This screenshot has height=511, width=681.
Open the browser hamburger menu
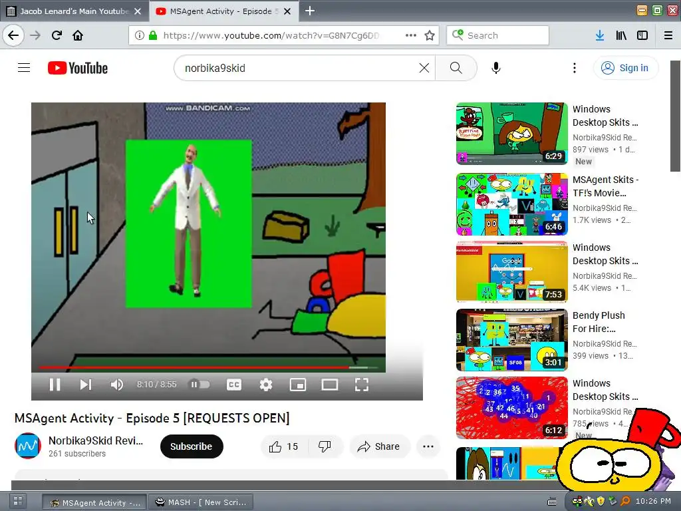(x=668, y=35)
